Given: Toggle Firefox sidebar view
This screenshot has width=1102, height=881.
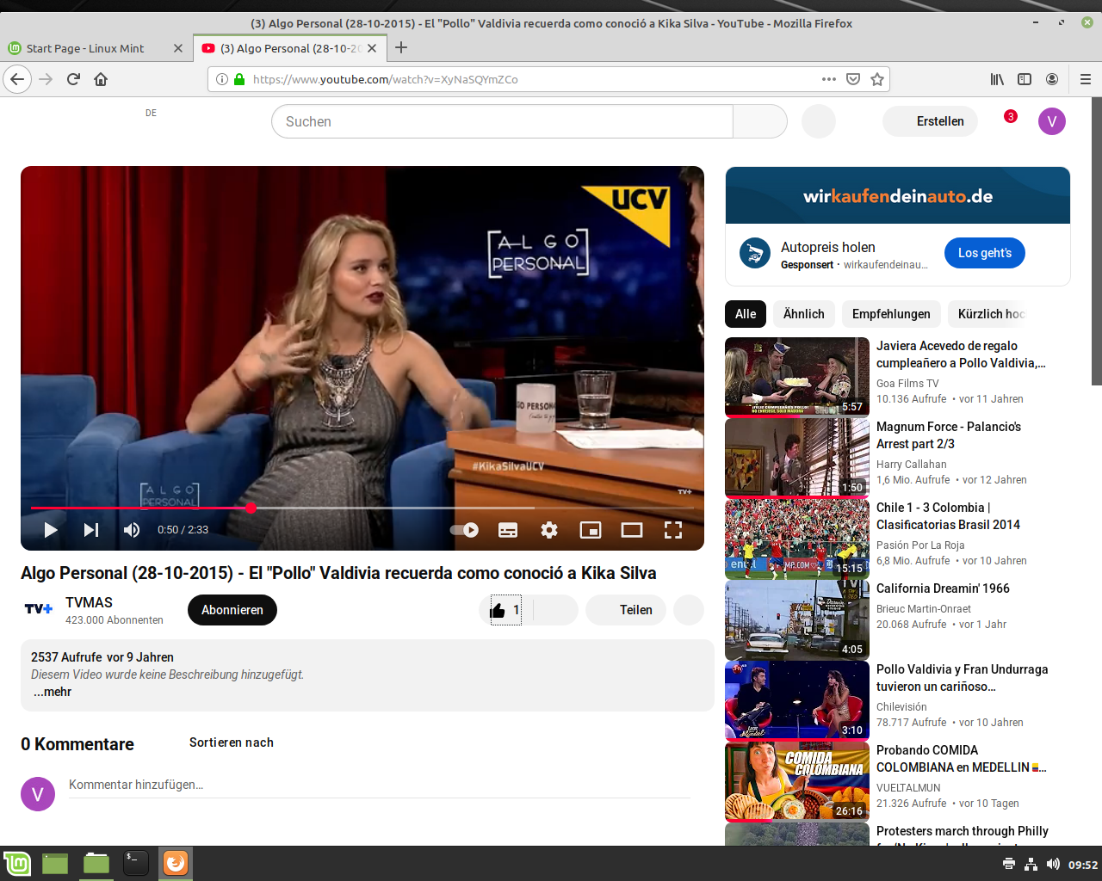Looking at the screenshot, I should [1025, 79].
